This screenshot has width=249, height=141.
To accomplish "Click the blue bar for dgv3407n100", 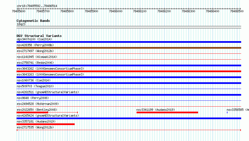I will coord(129,42).
